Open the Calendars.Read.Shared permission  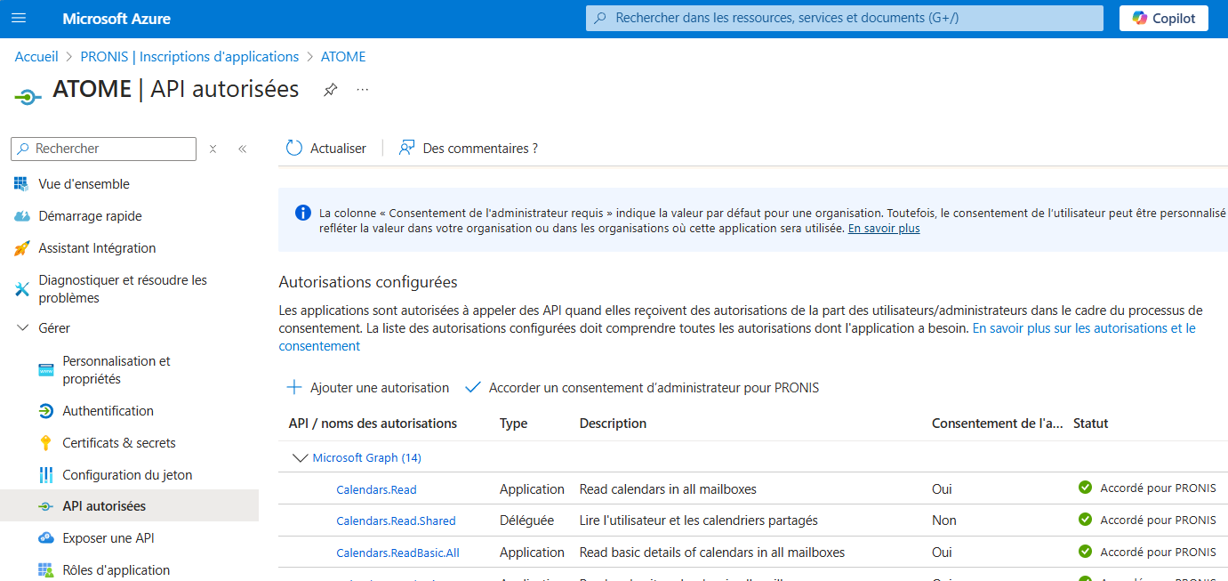(396, 521)
